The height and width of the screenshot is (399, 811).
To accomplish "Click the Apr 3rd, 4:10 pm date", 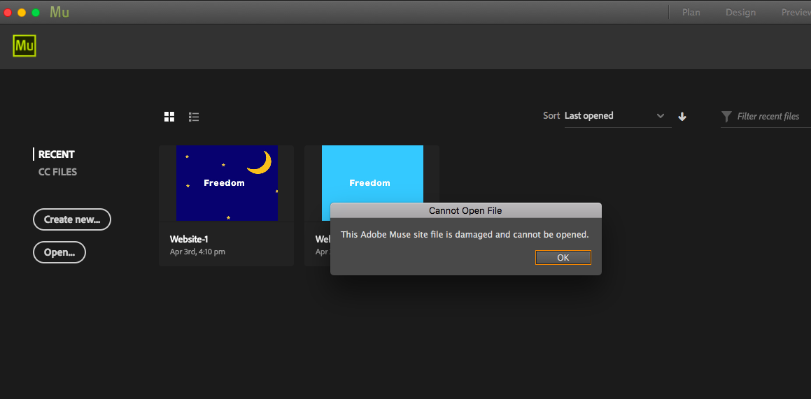I will (x=197, y=252).
